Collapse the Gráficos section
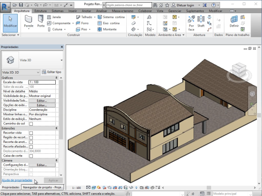The width and height of the screenshot is (262, 196). [x=57, y=78]
